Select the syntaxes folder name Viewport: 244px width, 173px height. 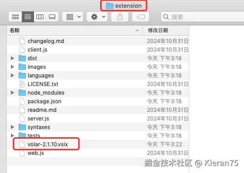[x=39, y=127]
